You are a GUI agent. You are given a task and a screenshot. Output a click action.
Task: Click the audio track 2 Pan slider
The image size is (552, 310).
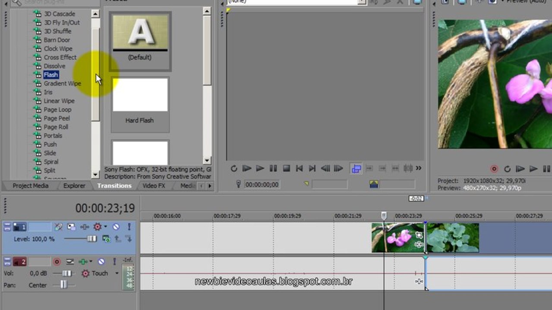[x=64, y=285]
